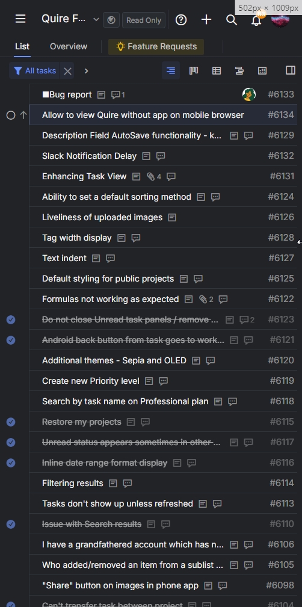This screenshot has height=607, width=302.
Task: Open notifications bell icon
Action: tap(256, 20)
